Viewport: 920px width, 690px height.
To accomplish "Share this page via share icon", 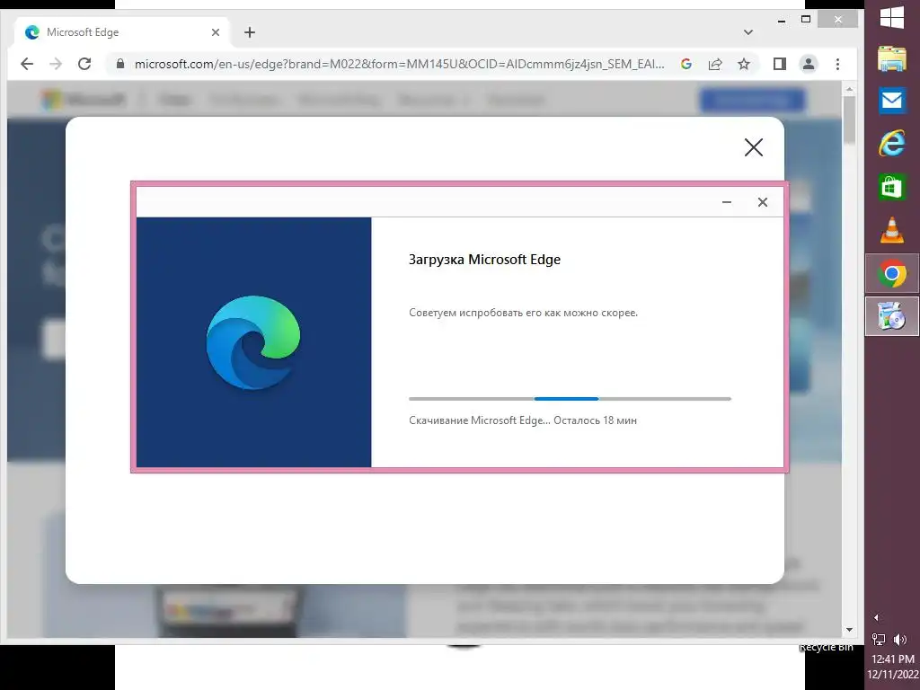I will 715,64.
